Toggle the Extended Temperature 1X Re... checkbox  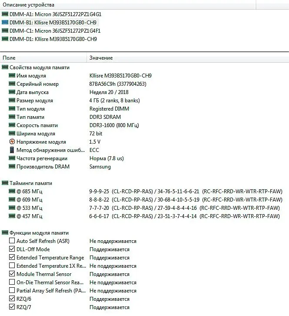tap(12, 266)
